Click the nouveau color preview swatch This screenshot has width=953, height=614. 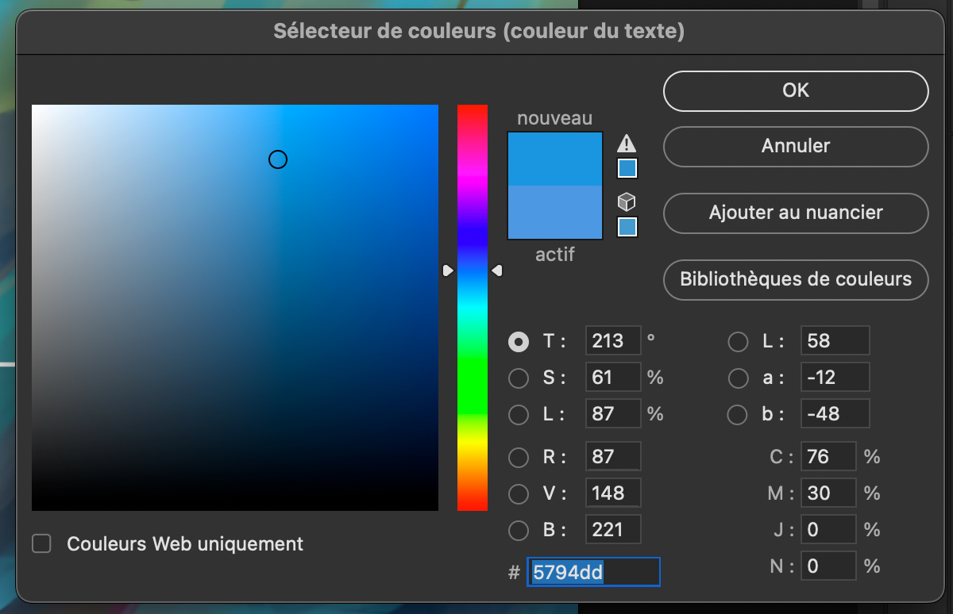(x=554, y=159)
